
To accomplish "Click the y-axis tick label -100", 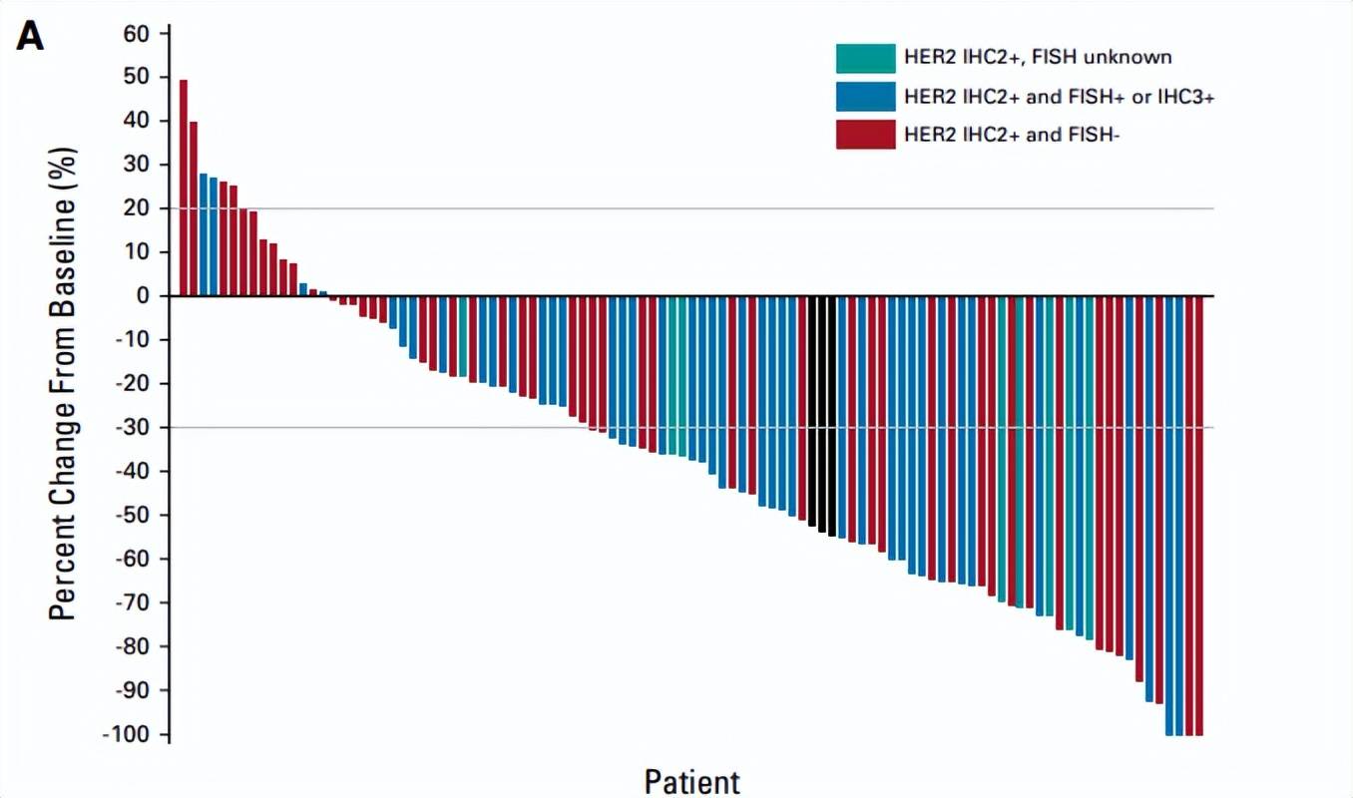I will coord(126,734).
